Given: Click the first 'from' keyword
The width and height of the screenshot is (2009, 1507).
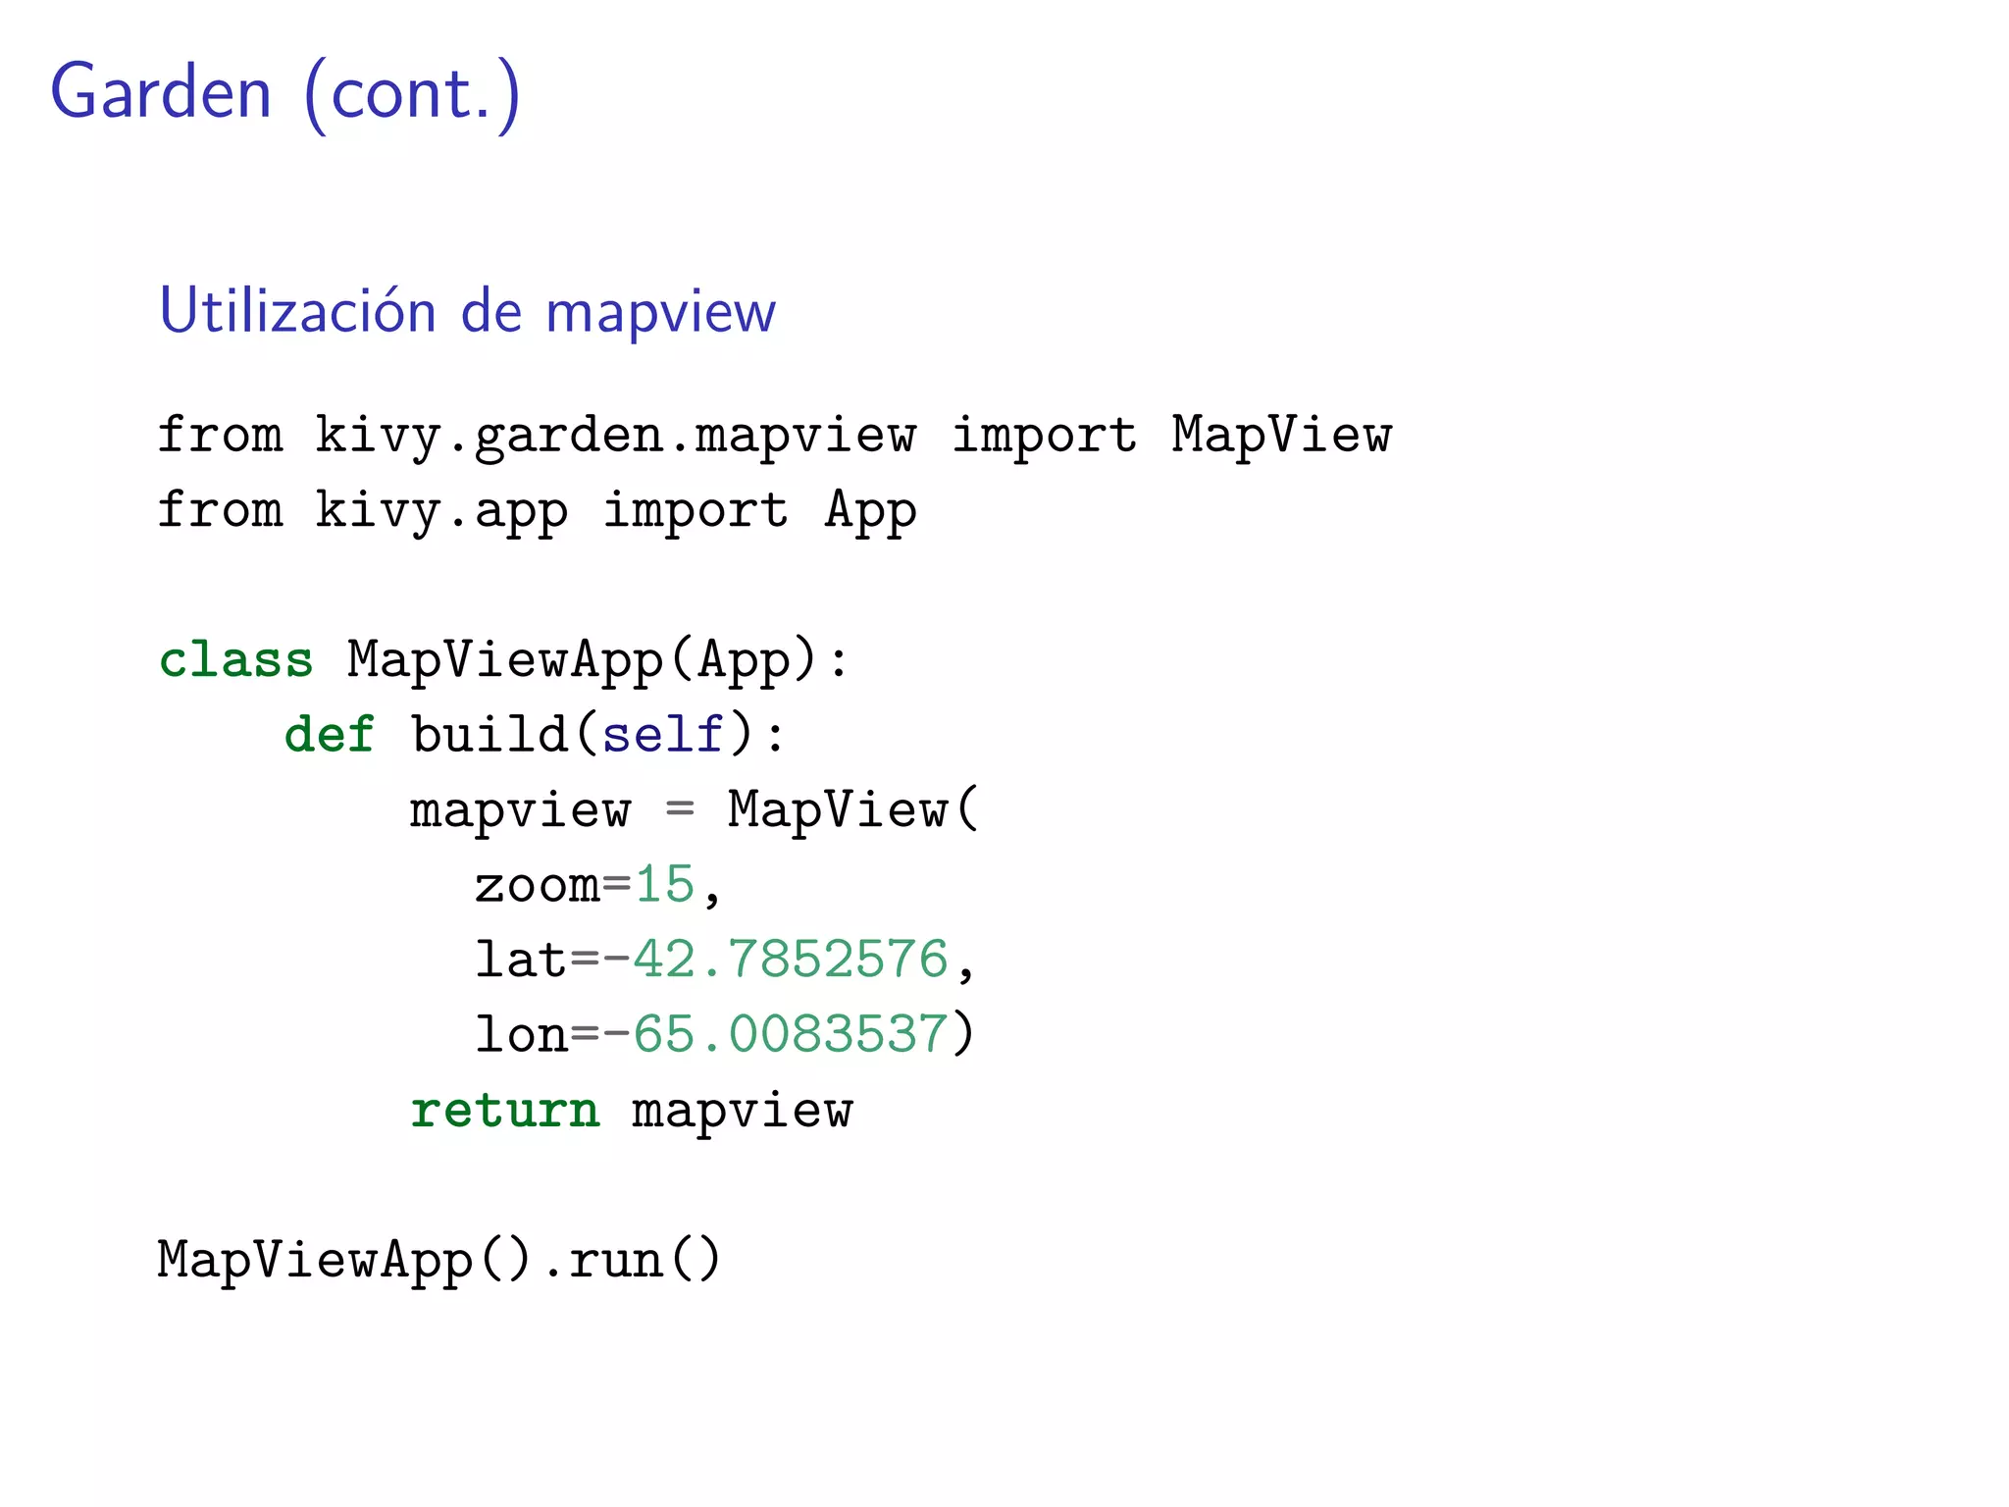Looking at the screenshot, I should pyautogui.click(x=221, y=435).
